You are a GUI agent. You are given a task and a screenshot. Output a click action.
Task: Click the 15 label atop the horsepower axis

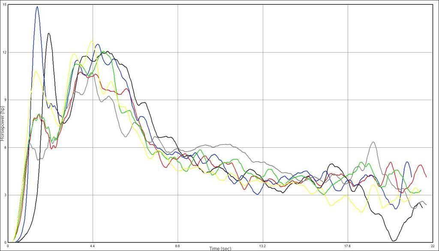pyautogui.click(x=4, y=4)
